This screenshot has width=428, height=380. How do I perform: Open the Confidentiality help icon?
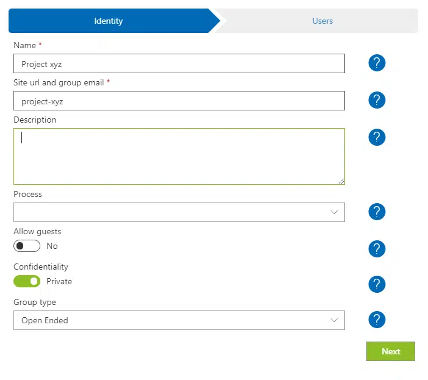(377, 284)
